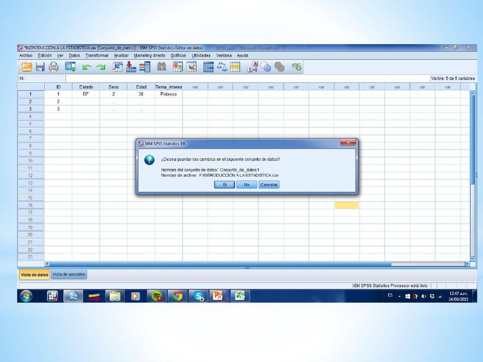This screenshot has height=362, width=483.
Task: Select the Vista de datos tab
Action: 34,275
